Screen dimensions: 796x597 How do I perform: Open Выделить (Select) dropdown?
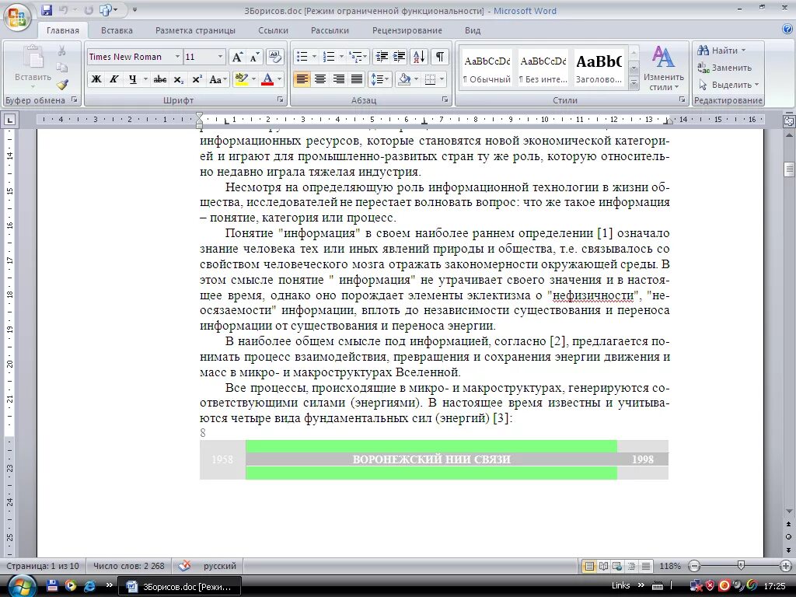click(728, 85)
